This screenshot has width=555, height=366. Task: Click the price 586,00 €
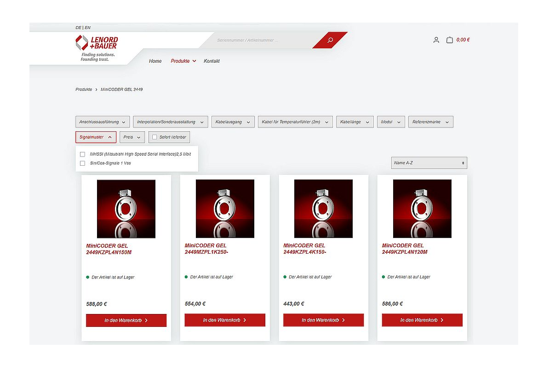tap(393, 304)
